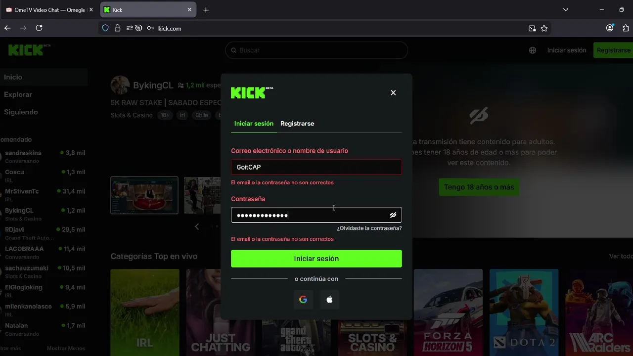Image resolution: width=633 pixels, height=356 pixels.
Task: Click the green Iniciar sesión submit button
Action: pyautogui.click(x=316, y=259)
